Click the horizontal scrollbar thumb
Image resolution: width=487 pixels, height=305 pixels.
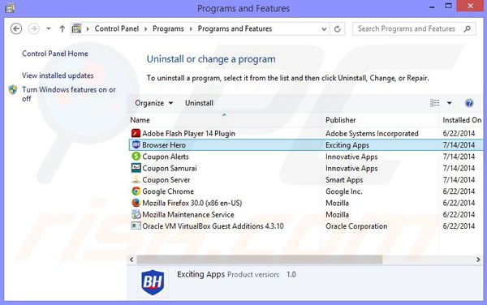click(260, 260)
